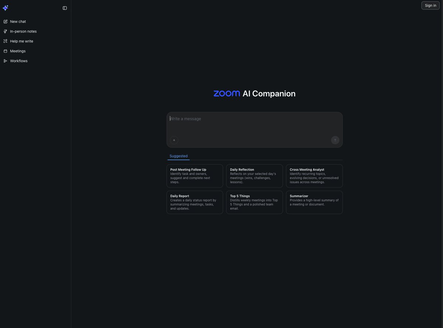Choose the Summarizer suggestion card
443x328 pixels.
tap(314, 202)
